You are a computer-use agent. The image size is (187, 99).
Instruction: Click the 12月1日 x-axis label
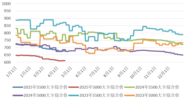click(163, 73)
